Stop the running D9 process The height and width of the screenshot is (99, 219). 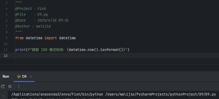tap(10, 86)
